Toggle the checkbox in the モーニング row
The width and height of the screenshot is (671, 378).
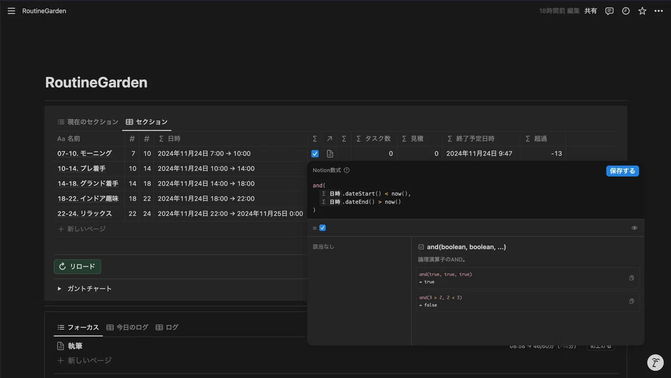[x=315, y=154]
